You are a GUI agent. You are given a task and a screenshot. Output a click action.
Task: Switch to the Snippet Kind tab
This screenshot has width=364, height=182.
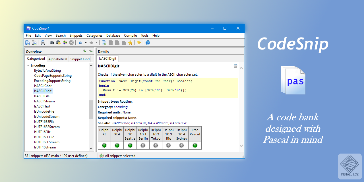tap(80, 59)
